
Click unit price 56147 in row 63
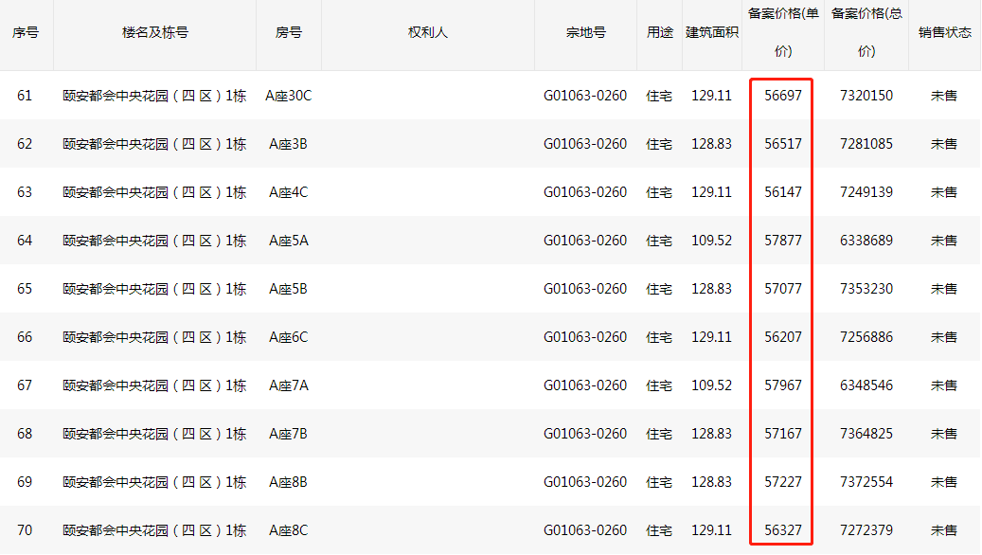tap(783, 192)
